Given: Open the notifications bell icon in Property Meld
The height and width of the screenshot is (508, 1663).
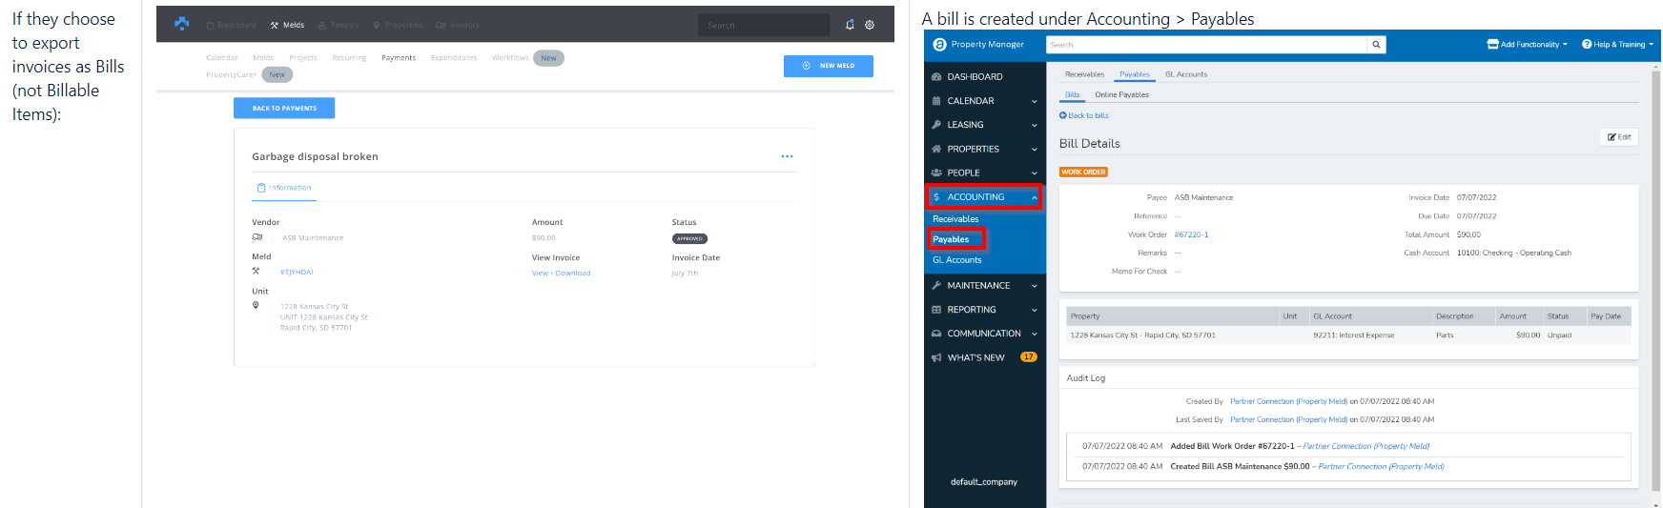Looking at the screenshot, I should tap(850, 25).
